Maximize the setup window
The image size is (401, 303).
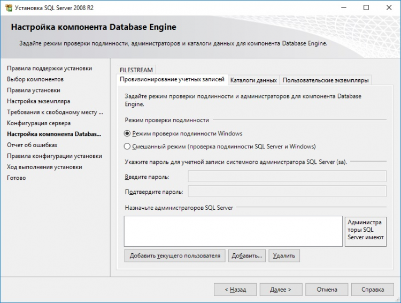[x=366, y=8]
